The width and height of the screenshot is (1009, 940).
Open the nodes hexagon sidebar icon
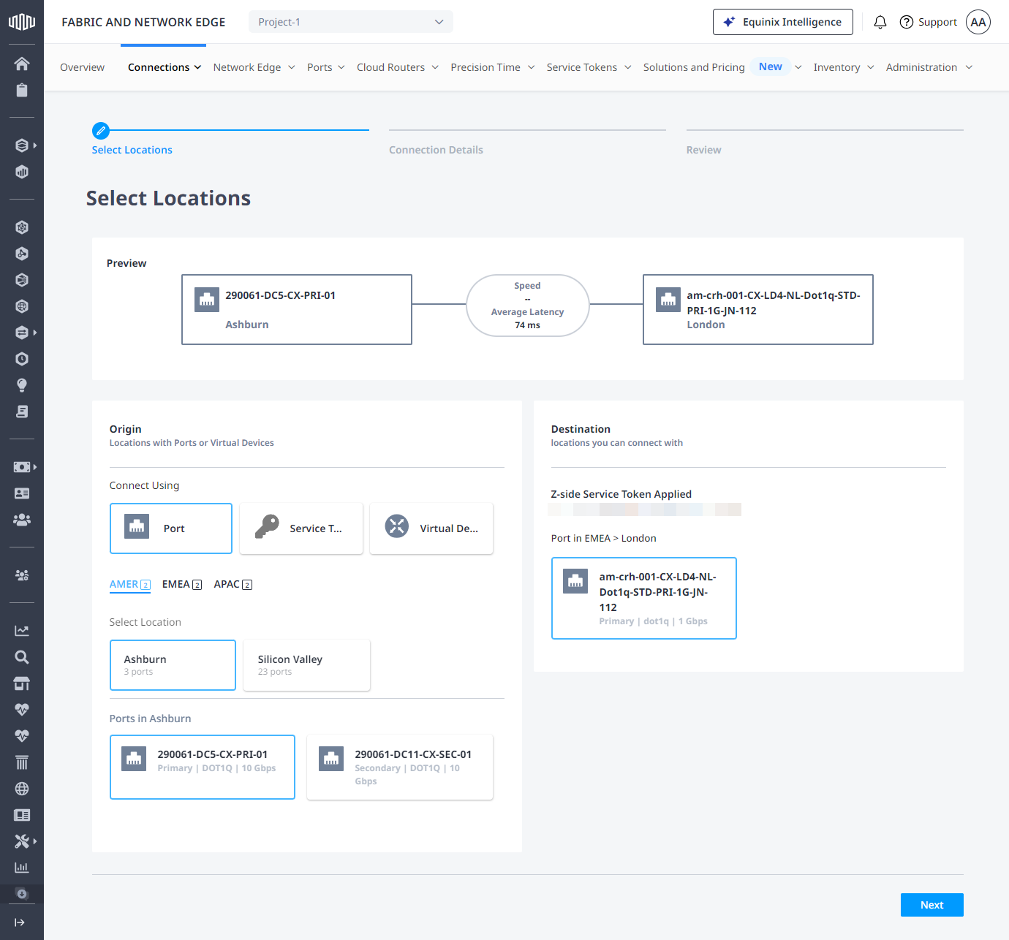coord(22,254)
